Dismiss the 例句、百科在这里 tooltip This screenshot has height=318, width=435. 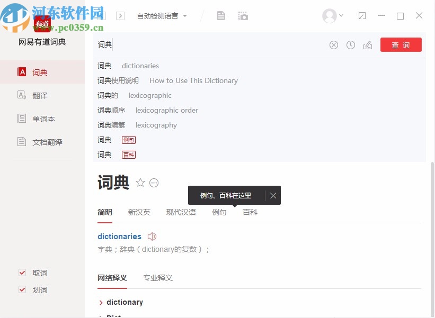click(273, 195)
